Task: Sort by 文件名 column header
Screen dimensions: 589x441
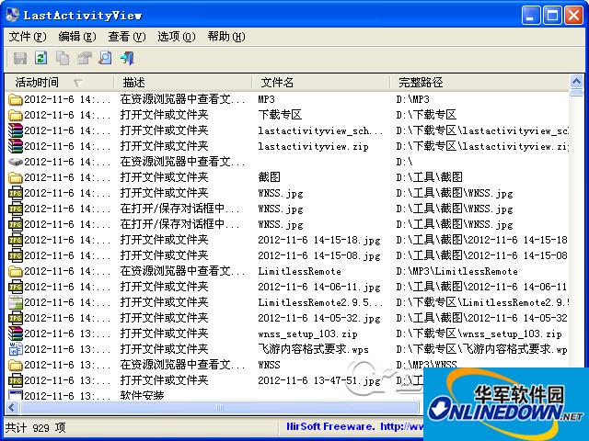Action: point(276,83)
